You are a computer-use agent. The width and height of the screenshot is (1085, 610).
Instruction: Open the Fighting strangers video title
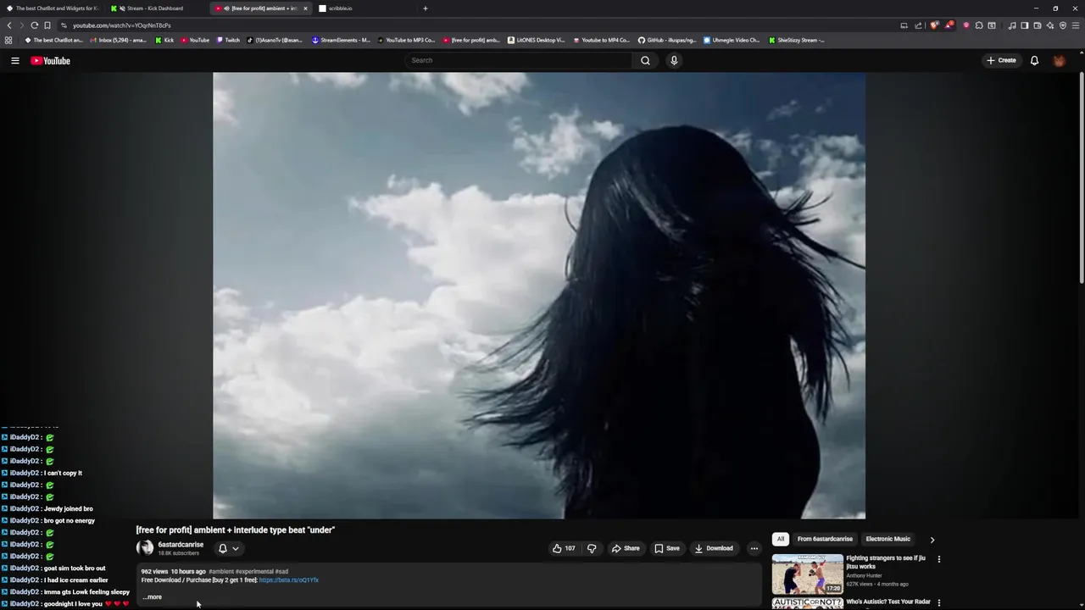[x=886, y=563]
